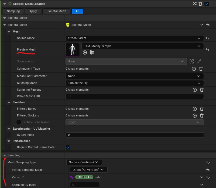
Task: Enable the Exclude Bone Name checkbox
Action: point(19,122)
